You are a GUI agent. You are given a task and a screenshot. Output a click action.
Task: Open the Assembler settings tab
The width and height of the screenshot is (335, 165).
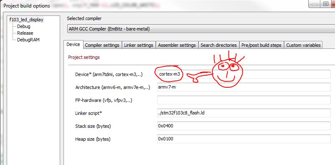click(177, 45)
